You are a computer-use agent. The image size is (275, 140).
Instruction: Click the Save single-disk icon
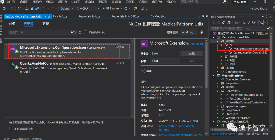[x=32, y=8]
